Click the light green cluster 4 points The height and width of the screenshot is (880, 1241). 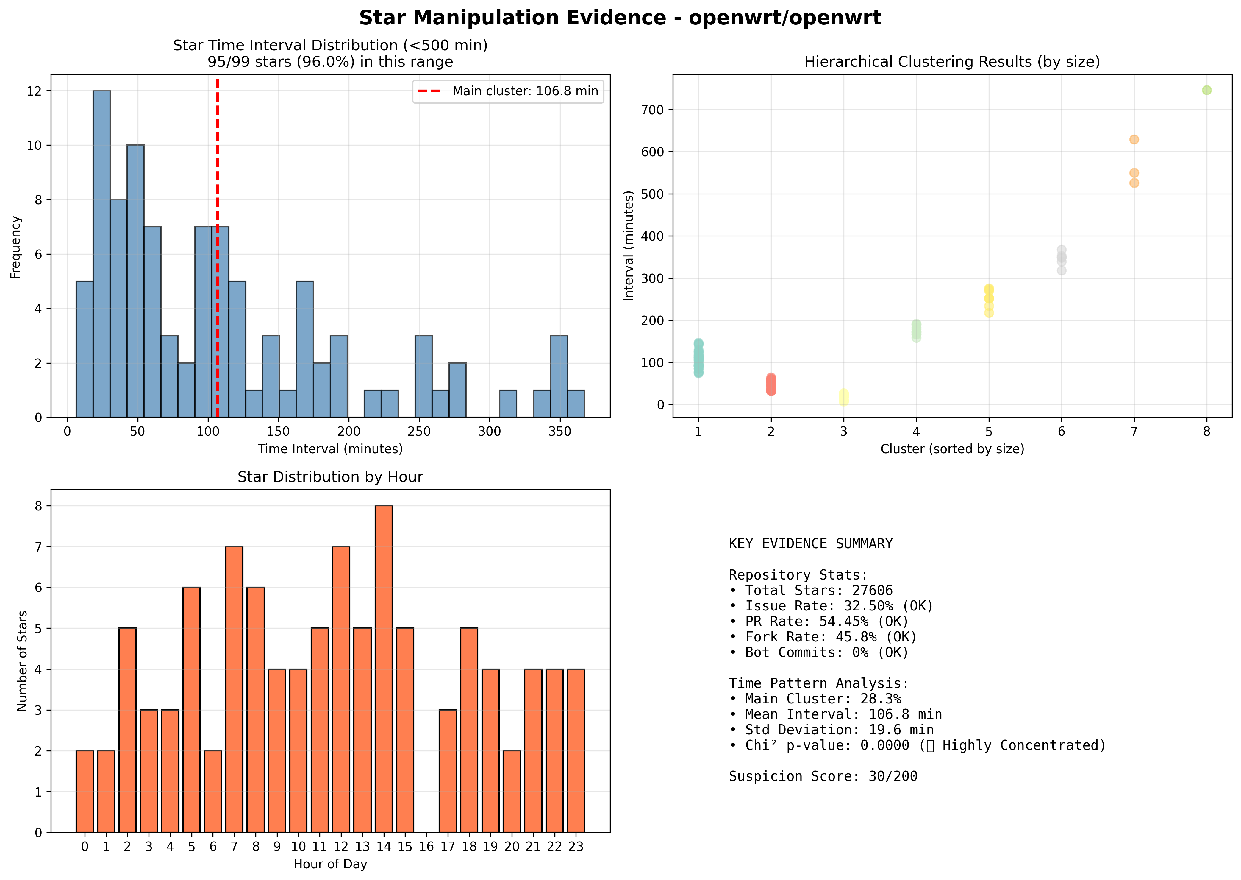[x=916, y=331]
